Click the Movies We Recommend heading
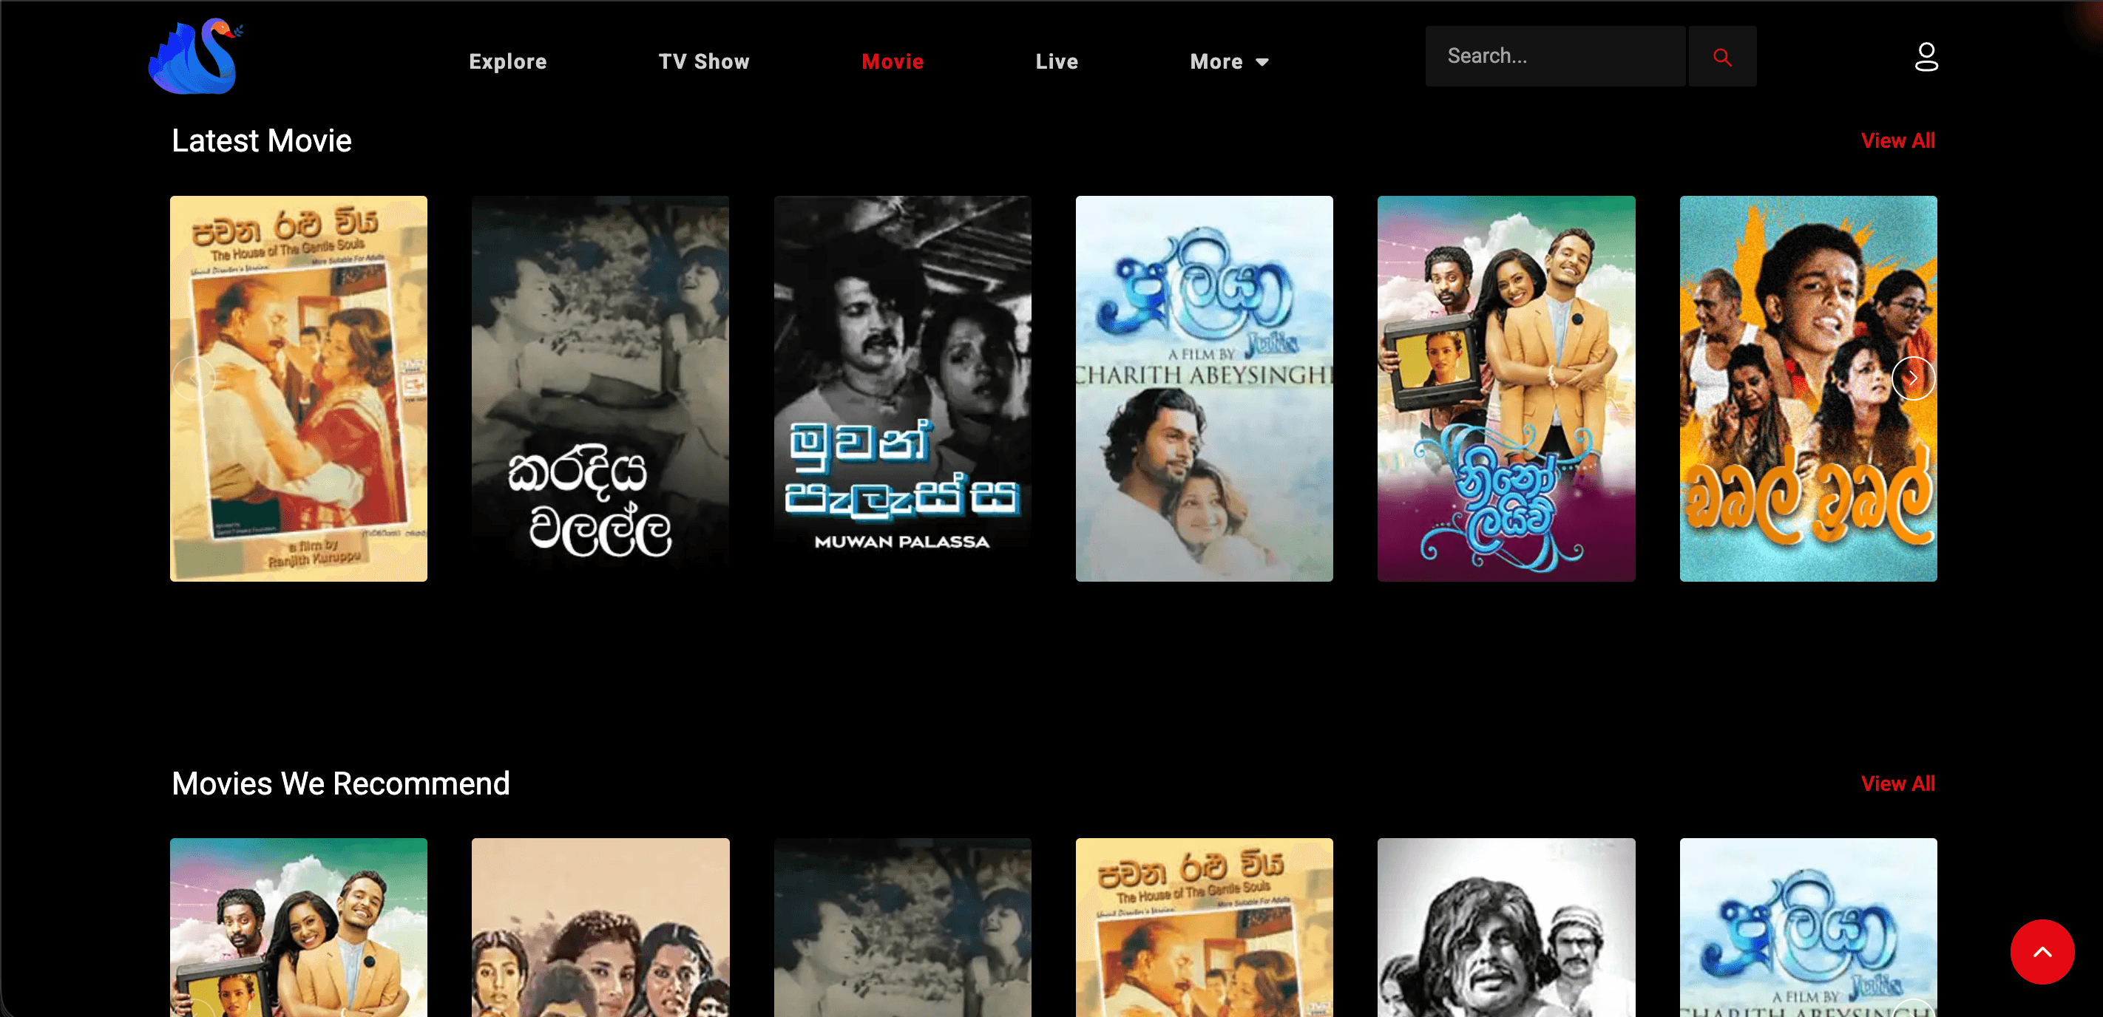The image size is (2103, 1017). point(340,783)
